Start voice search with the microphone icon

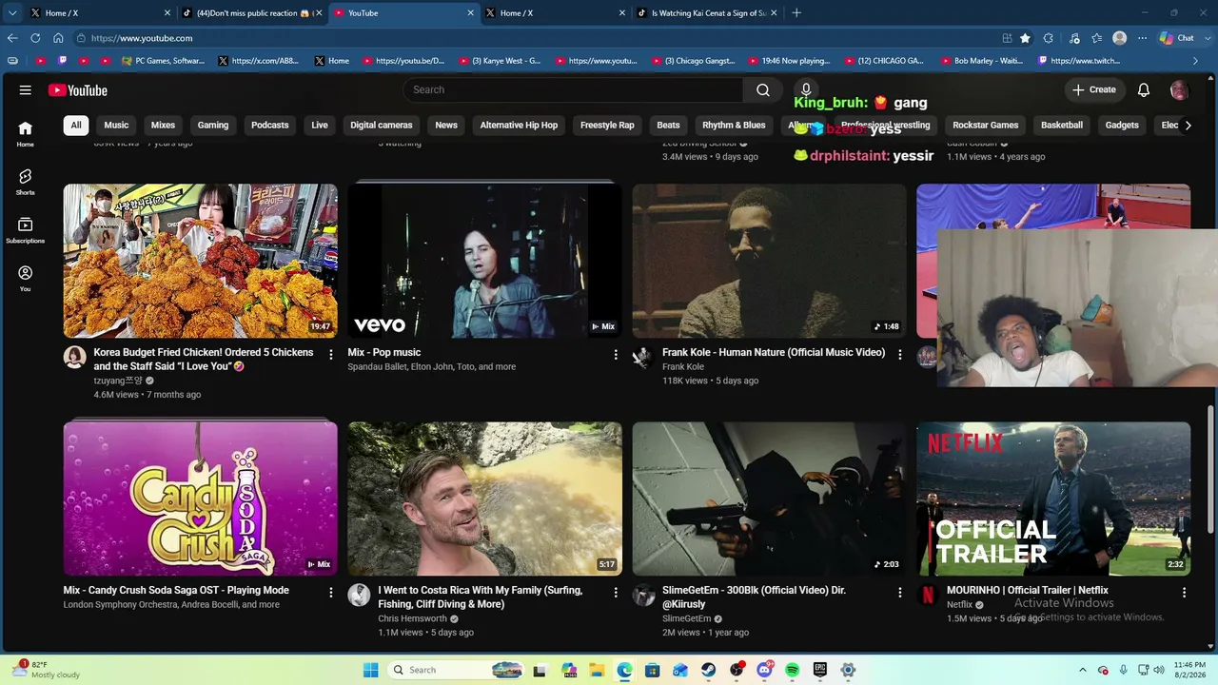[x=806, y=89]
